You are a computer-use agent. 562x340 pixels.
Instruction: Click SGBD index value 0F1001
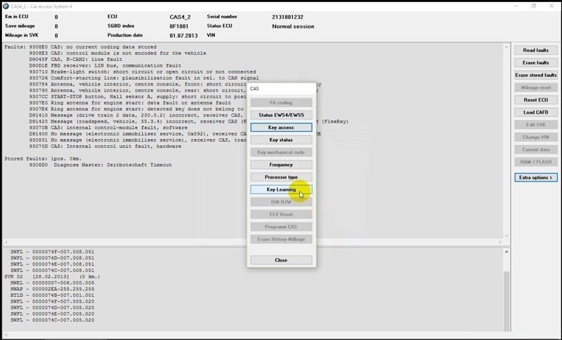[179, 26]
